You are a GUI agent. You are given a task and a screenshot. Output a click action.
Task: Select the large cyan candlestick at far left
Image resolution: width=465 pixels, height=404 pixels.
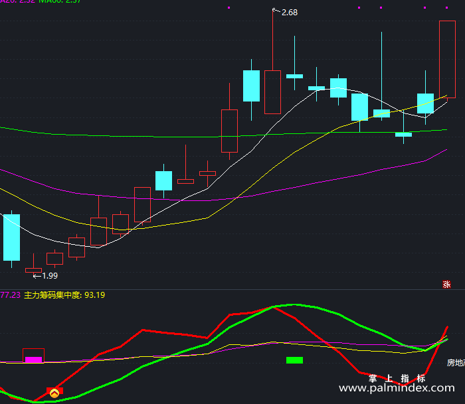11,237
